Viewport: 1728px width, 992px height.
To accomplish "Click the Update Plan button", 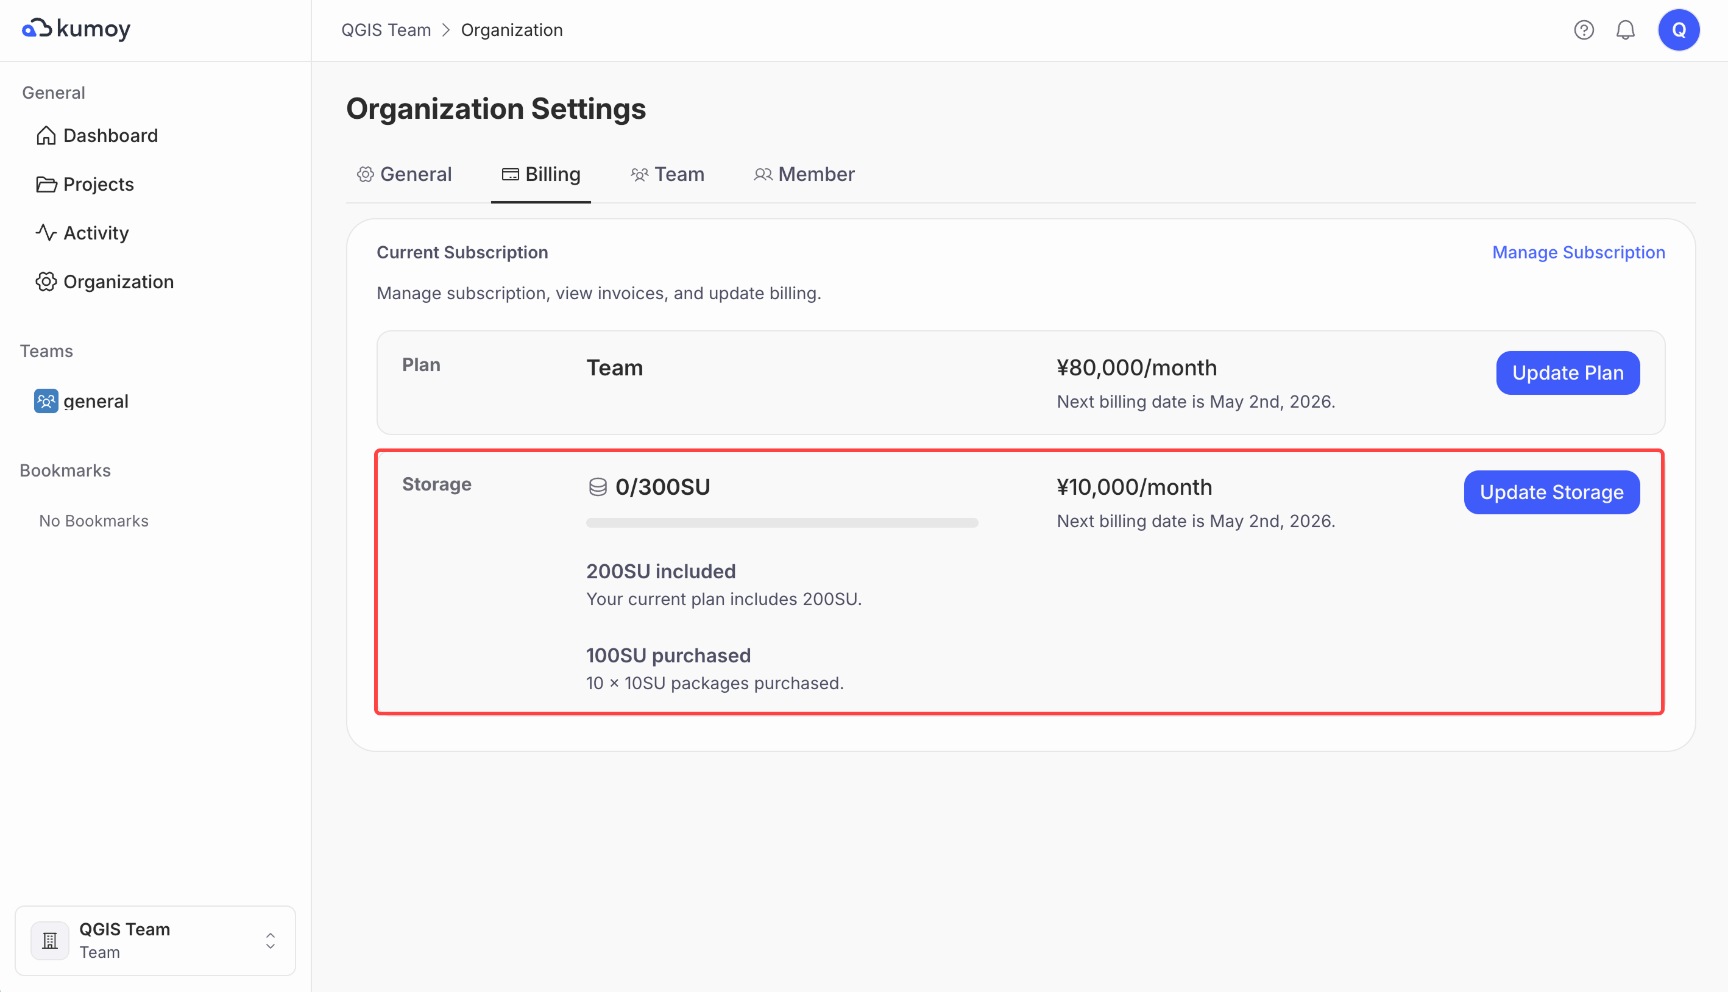I will [1567, 373].
